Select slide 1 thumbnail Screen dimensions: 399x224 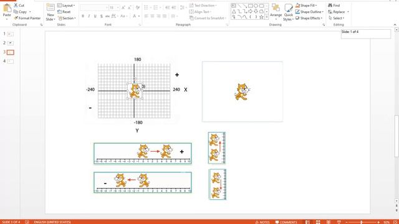(x=10, y=34)
